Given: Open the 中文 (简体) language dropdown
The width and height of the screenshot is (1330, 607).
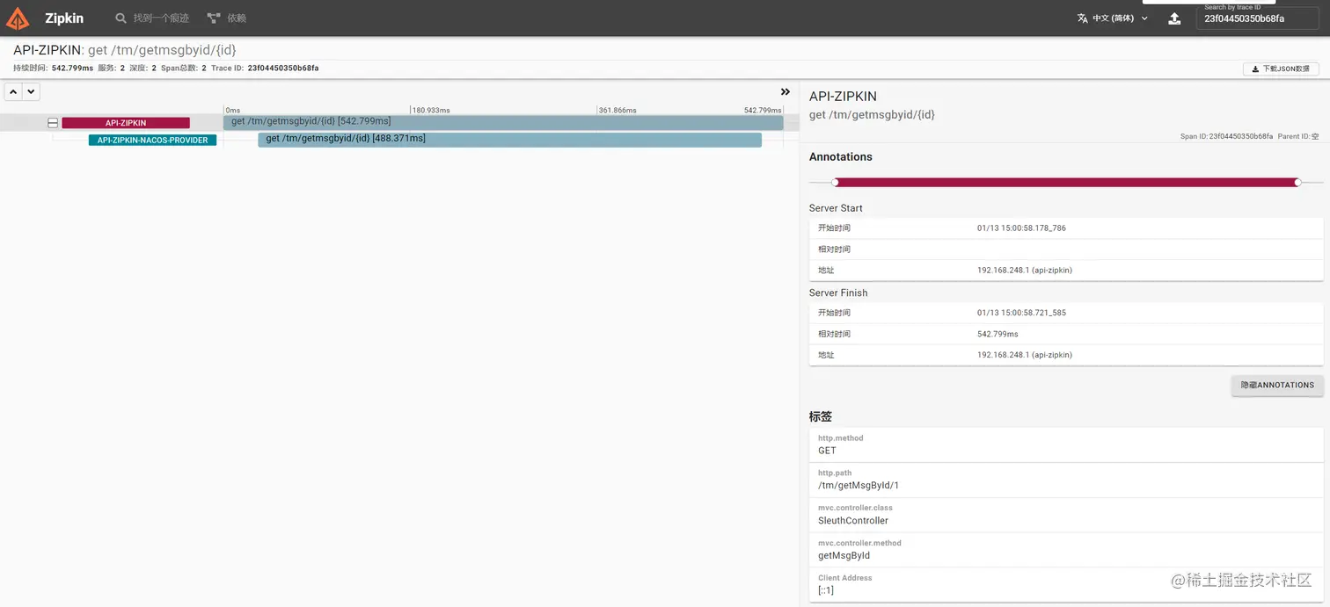Looking at the screenshot, I should pyautogui.click(x=1113, y=18).
